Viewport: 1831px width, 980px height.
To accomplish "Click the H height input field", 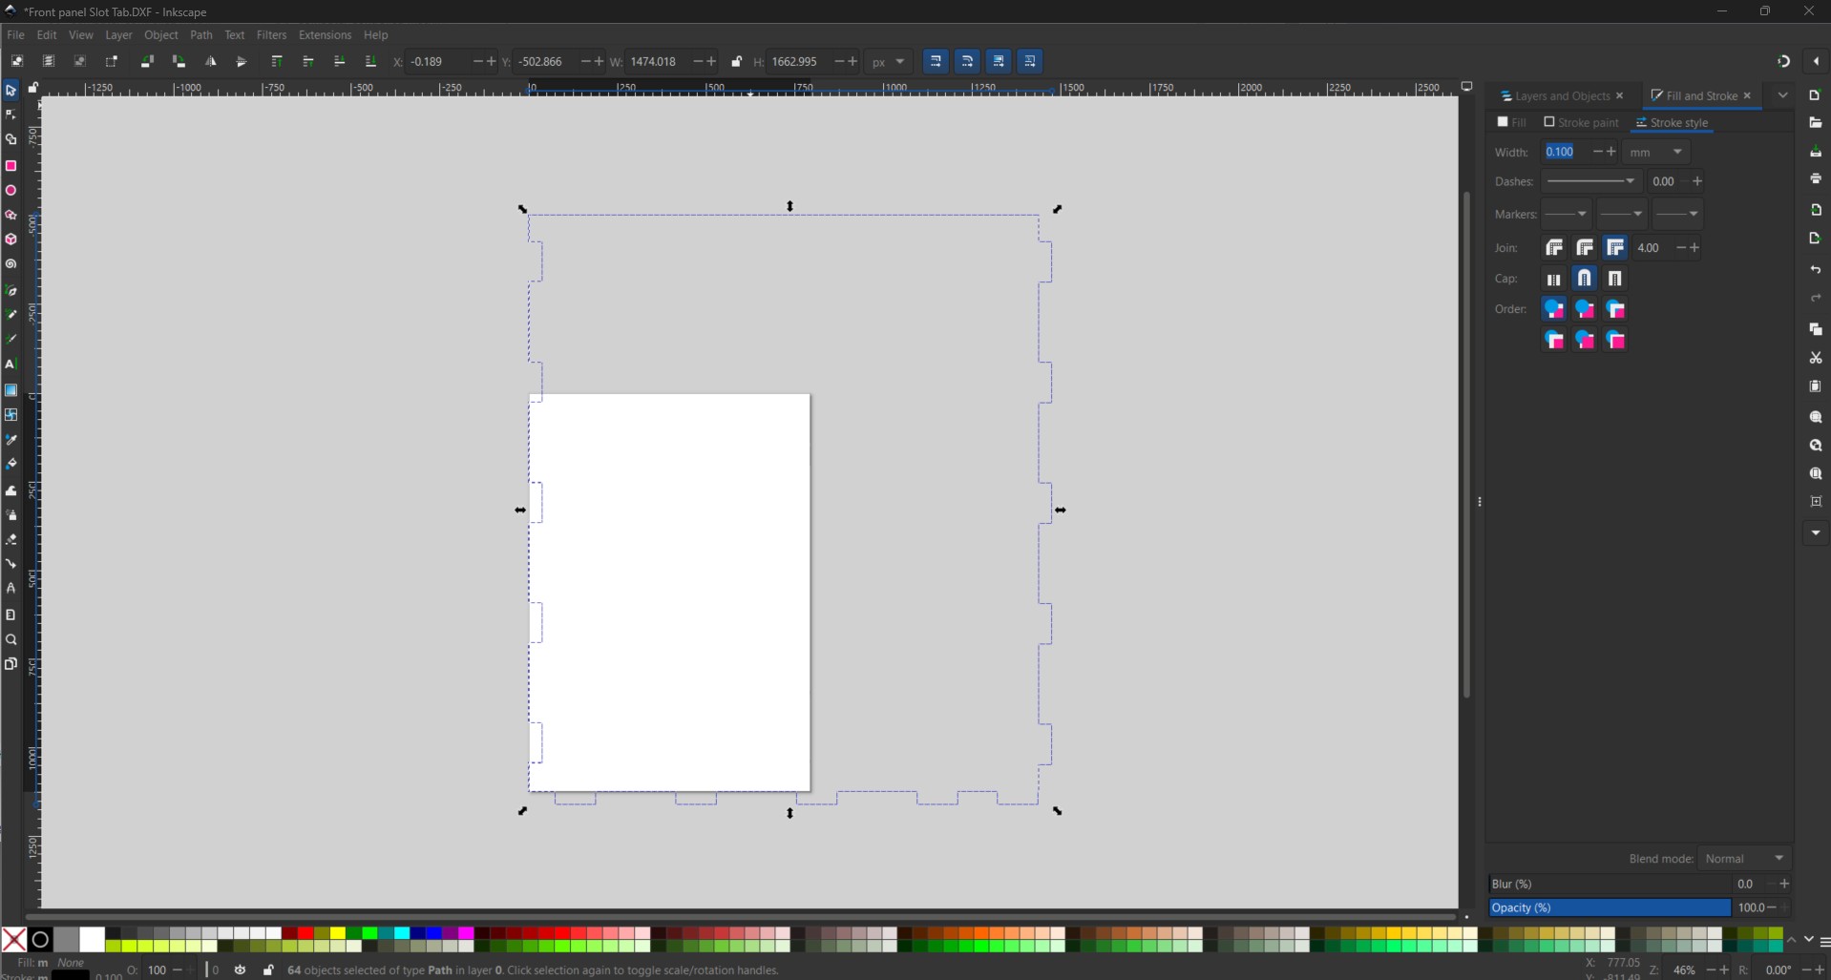I will (x=800, y=61).
